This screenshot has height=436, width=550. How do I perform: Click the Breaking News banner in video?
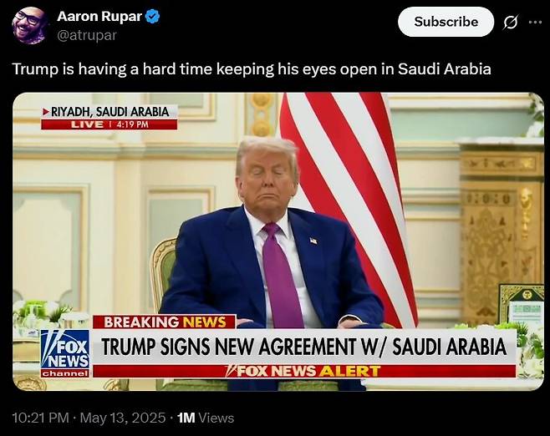tap(165, 322)
